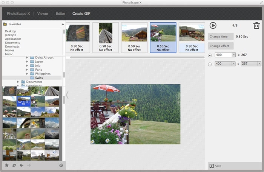Click the Change effect button

coord(221,46)
